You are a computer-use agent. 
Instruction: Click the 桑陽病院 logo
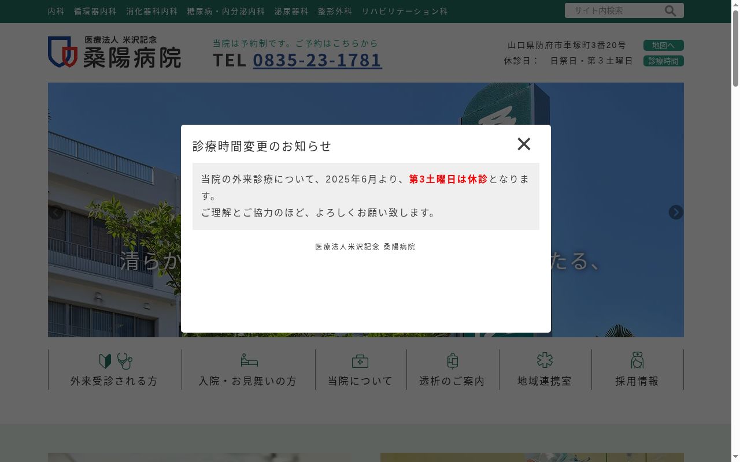coord(114,52)
